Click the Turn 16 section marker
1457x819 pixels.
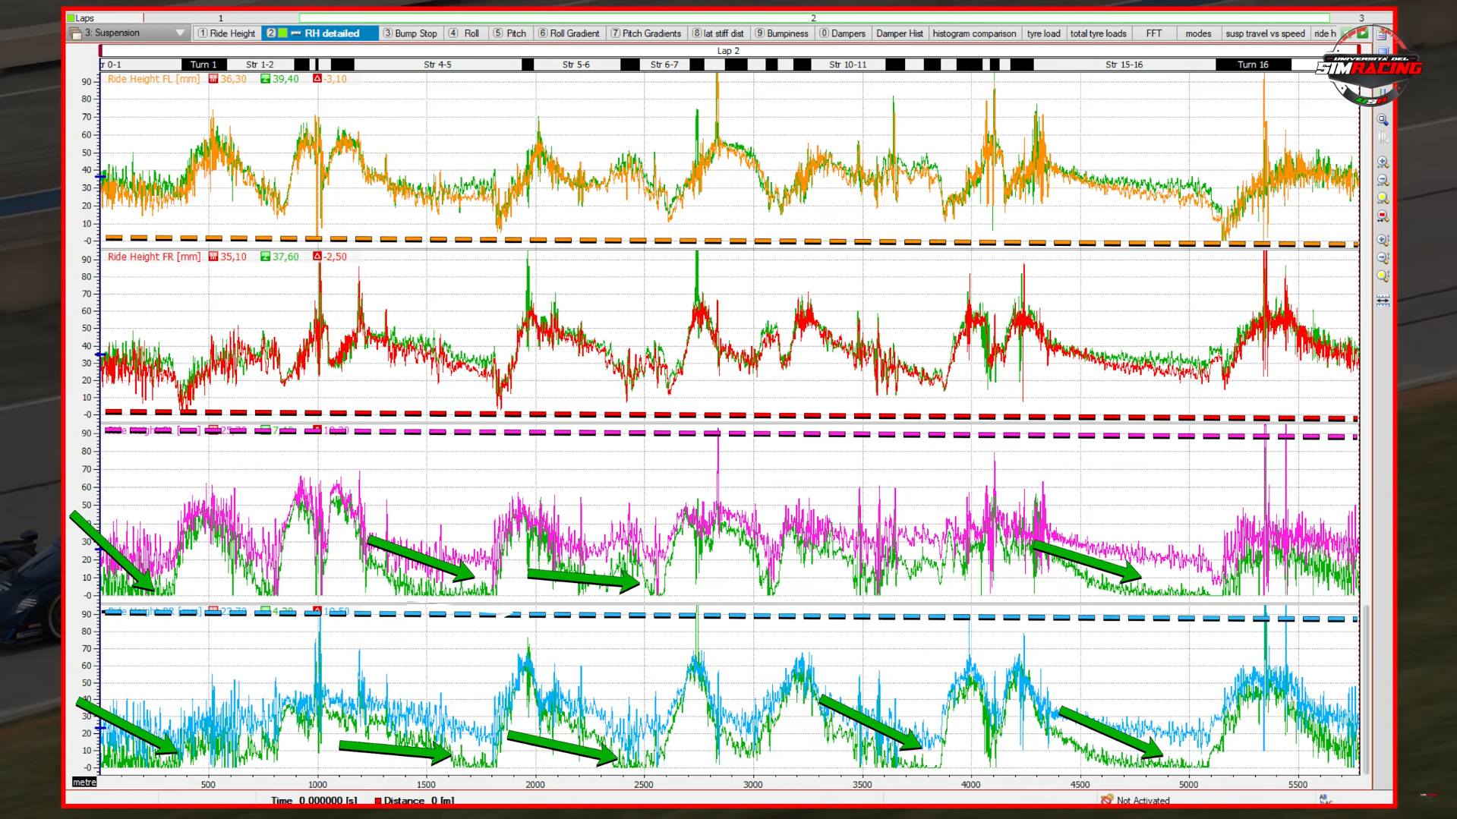(x=1253, y=65)
